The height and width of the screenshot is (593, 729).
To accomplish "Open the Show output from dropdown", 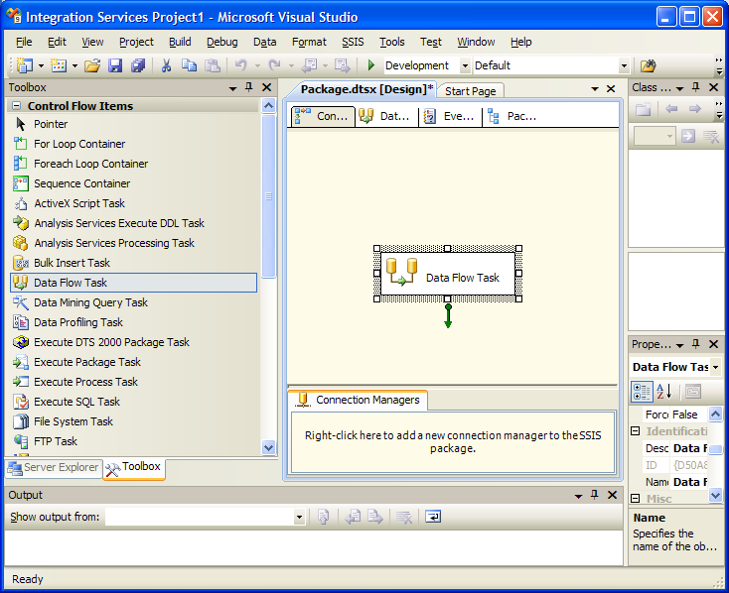I will click(299, 517).
